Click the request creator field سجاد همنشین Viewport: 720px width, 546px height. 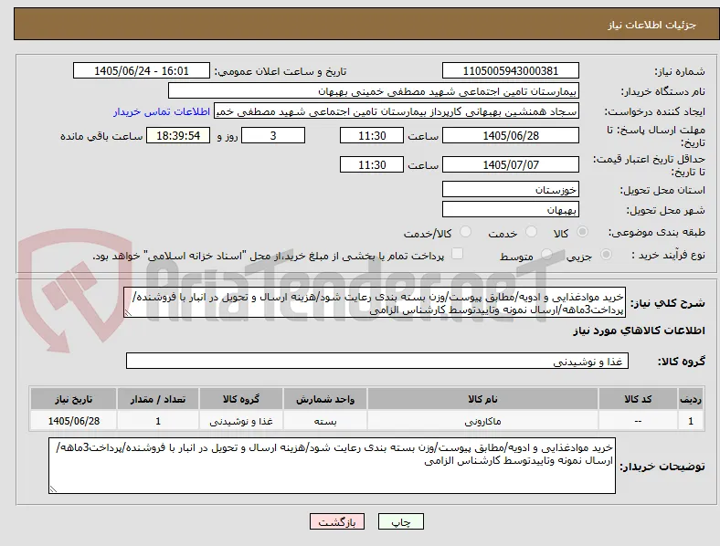point(397,111)
